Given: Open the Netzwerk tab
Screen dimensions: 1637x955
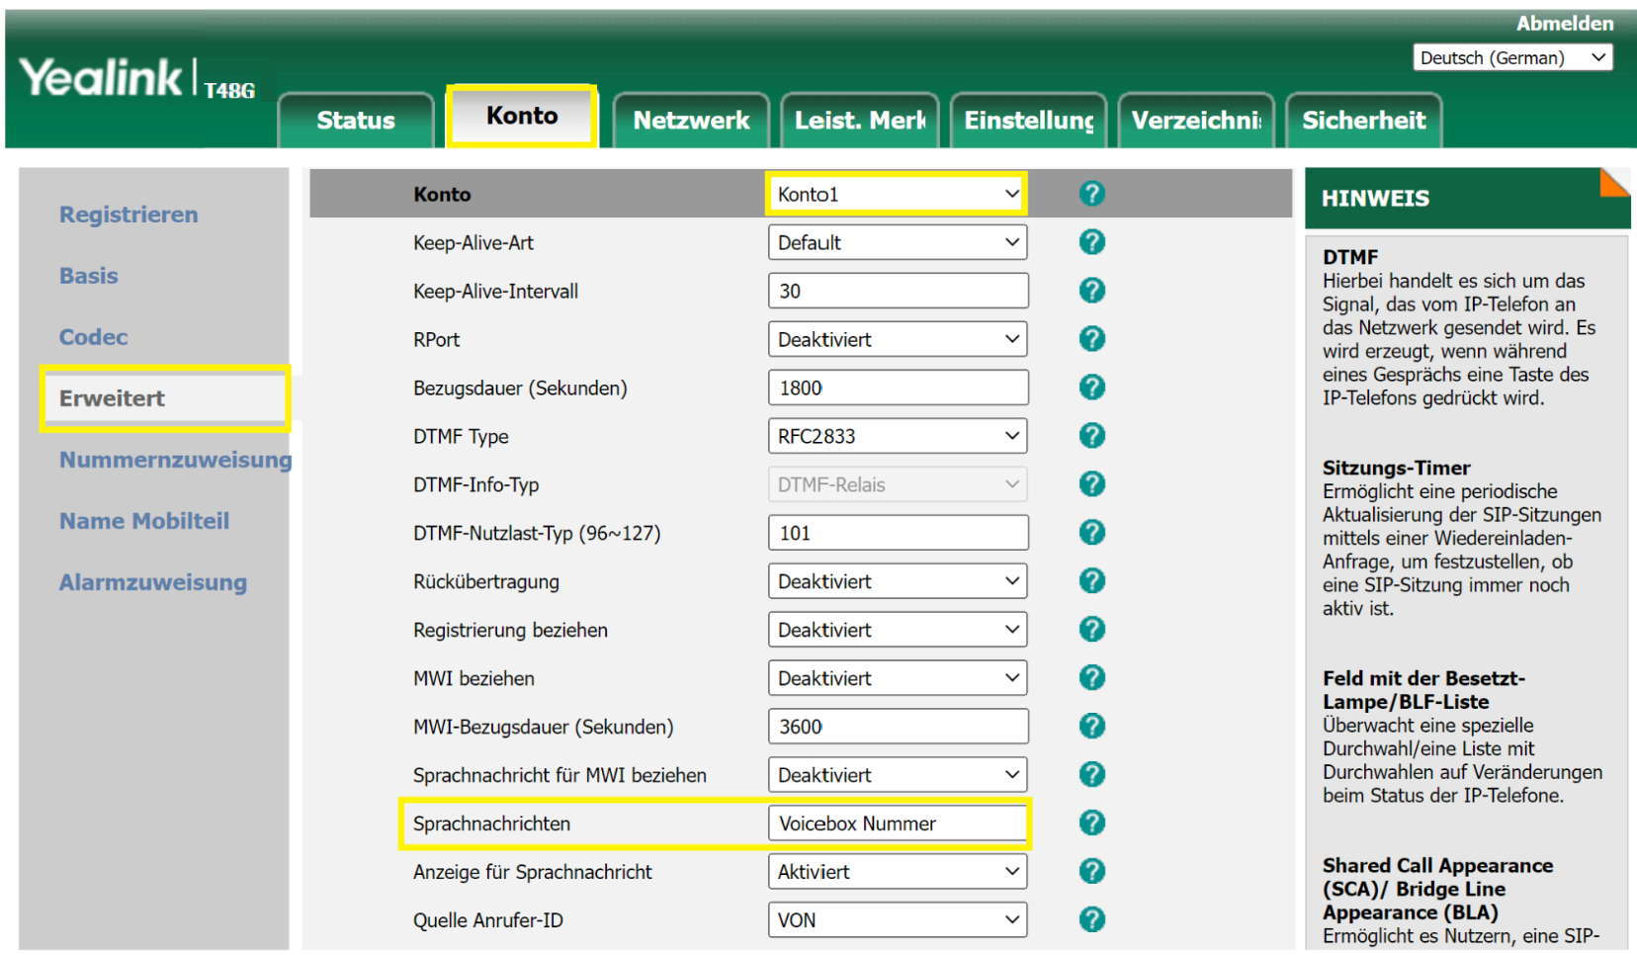Looking at the screenshot, I should [691, 121].
